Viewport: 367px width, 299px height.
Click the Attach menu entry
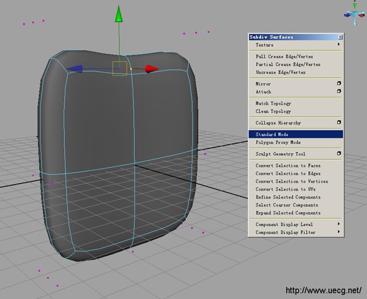(296, 92)
